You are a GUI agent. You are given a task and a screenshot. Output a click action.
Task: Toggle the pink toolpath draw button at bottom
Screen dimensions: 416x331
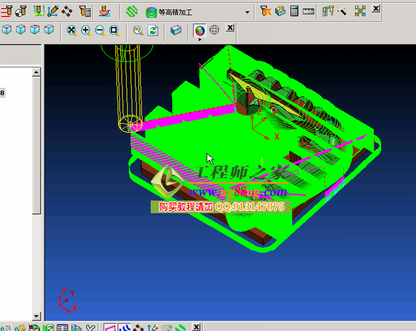[110, 327]
